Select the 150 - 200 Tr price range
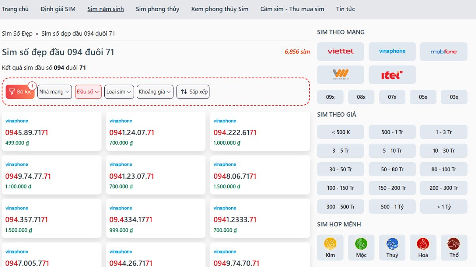Image resolution: width=476 pixels, height=267 pixels. [392, 188]
